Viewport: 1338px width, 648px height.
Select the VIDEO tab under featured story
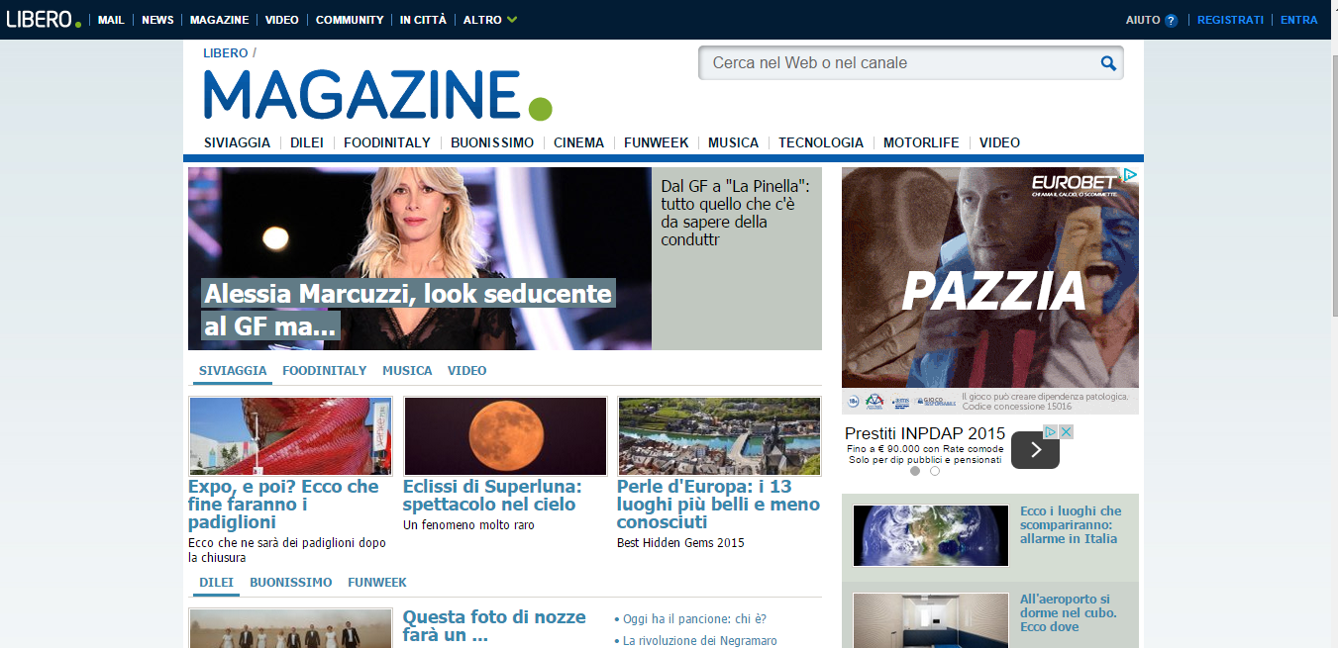tap(466, 371)
